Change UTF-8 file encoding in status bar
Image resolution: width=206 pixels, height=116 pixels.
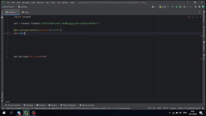(165, 108)
